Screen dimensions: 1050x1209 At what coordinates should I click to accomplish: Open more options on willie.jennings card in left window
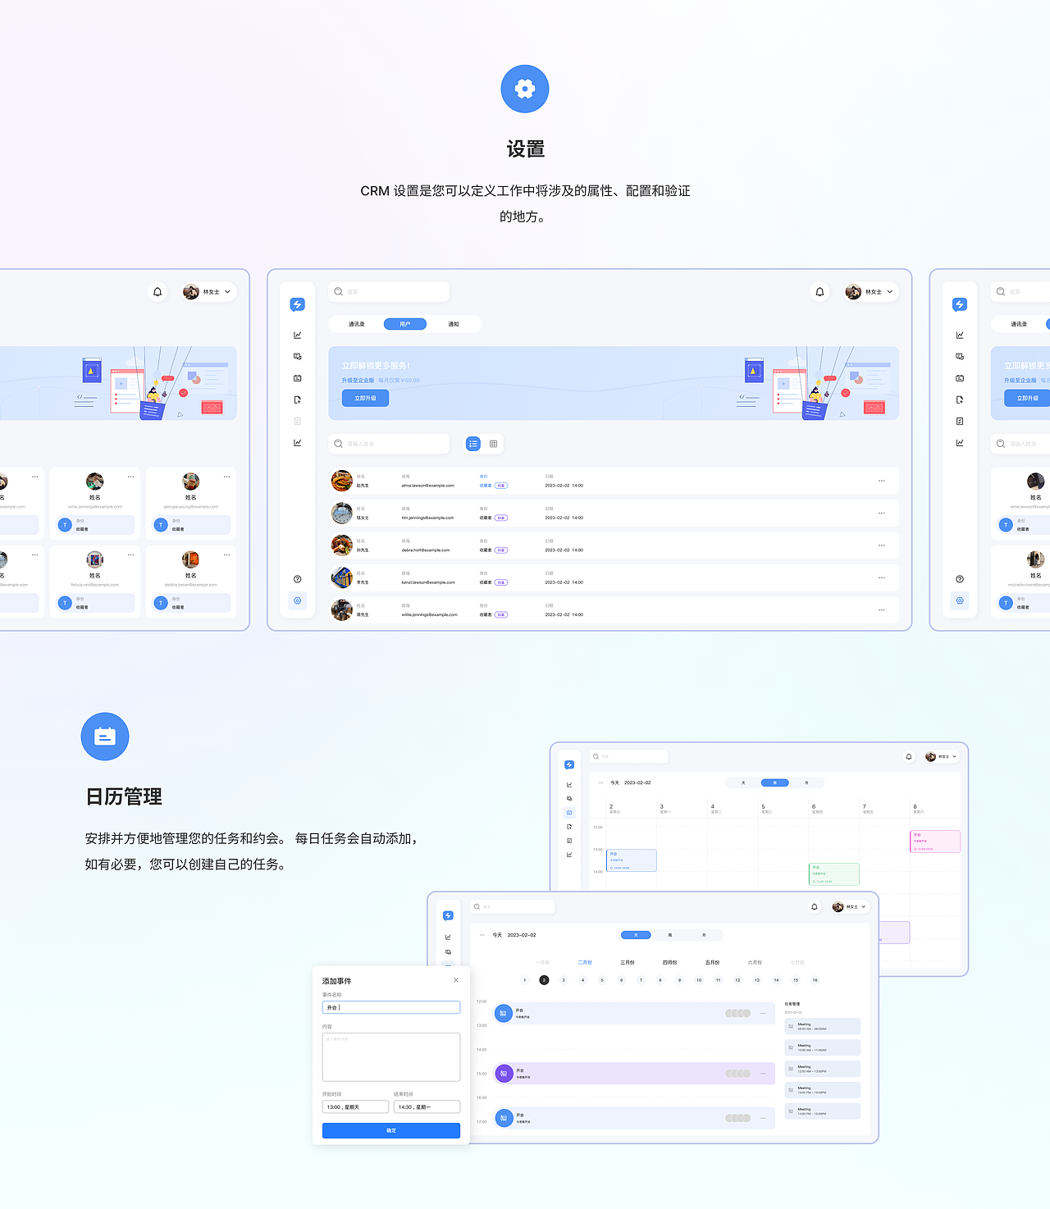(130, 477)
